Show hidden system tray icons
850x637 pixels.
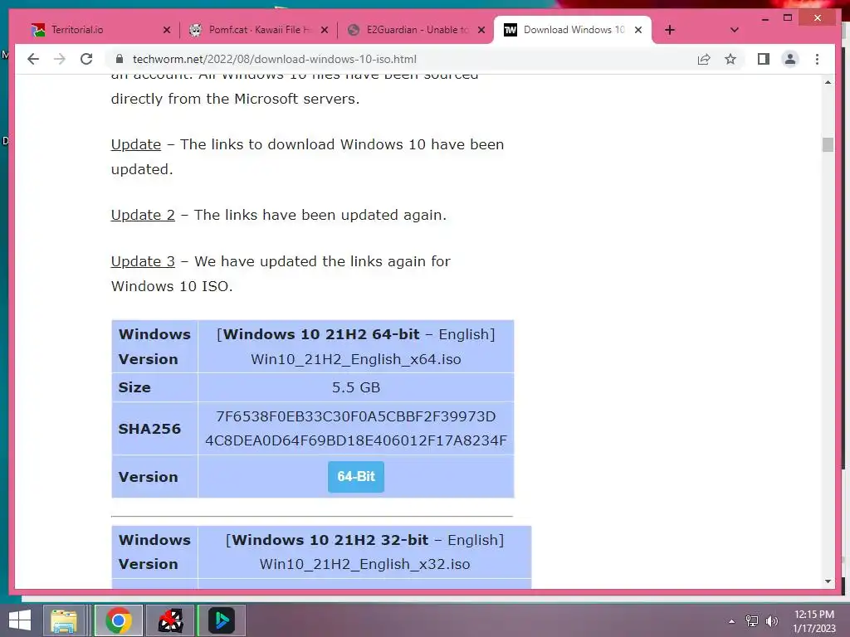coord(731,621)
